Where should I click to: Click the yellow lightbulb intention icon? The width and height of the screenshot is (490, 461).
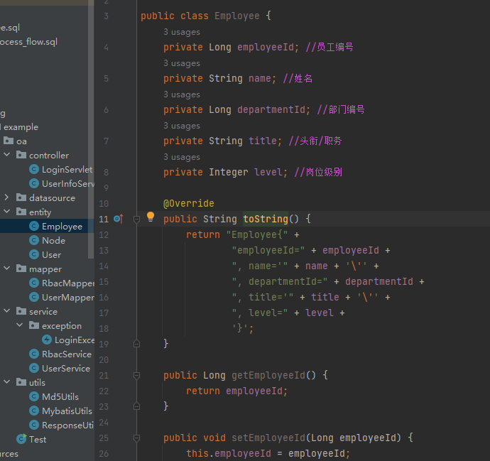pos(151,217)
